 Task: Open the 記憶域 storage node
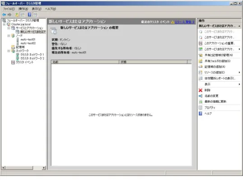(x=20, y=47)
